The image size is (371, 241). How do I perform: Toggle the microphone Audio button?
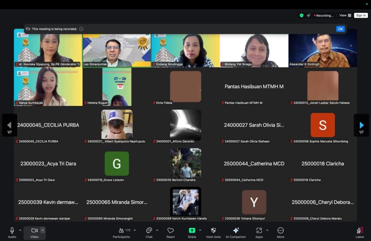tap(12, 232)
